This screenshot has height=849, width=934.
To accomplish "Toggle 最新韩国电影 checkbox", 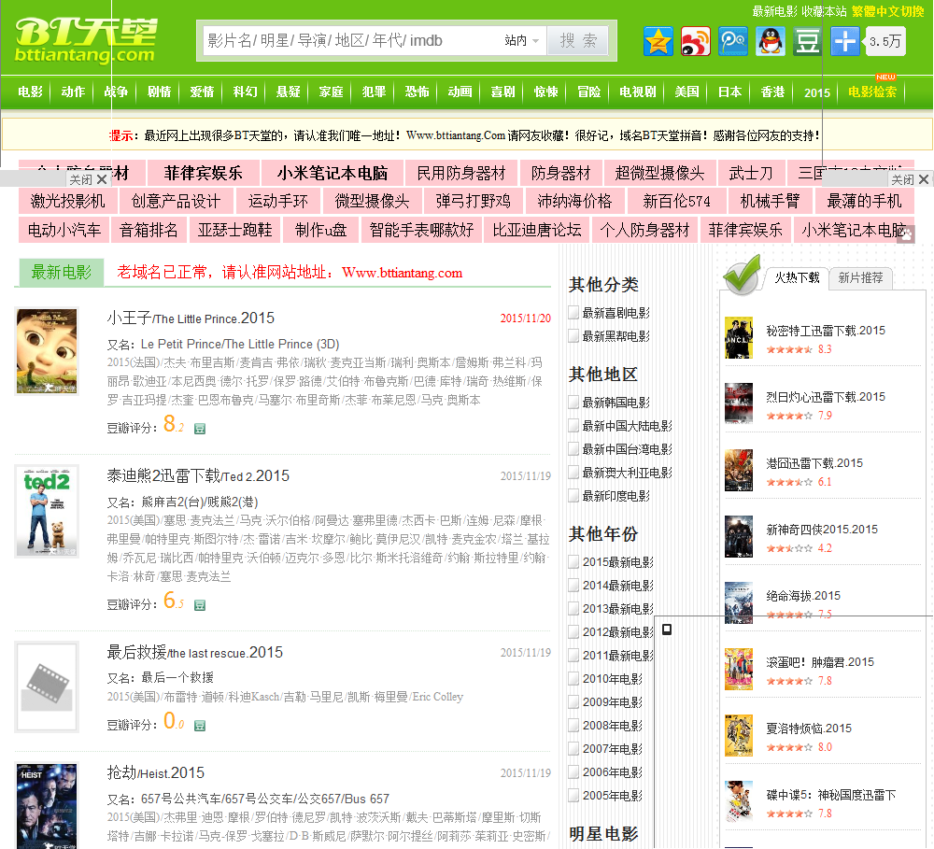I will [x=573, y=403].
